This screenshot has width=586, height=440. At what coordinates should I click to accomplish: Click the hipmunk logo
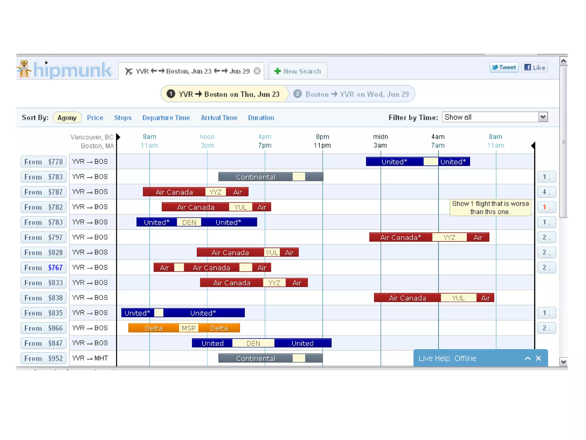65,69
